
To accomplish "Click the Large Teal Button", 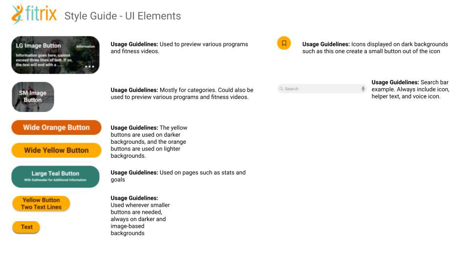I will [x=55, y=176].
